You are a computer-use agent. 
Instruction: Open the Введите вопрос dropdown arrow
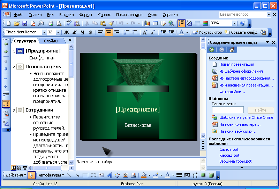pos(269,15)
